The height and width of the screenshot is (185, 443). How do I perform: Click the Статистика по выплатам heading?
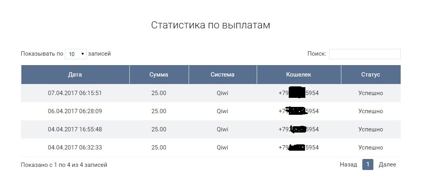(x=210, y=25)
